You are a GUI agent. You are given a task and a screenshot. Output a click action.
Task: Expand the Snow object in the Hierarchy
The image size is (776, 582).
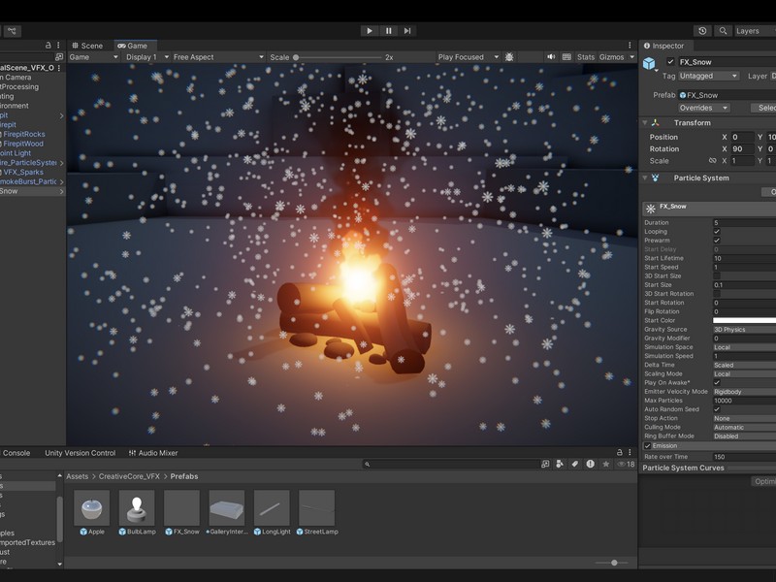[61, 191]
